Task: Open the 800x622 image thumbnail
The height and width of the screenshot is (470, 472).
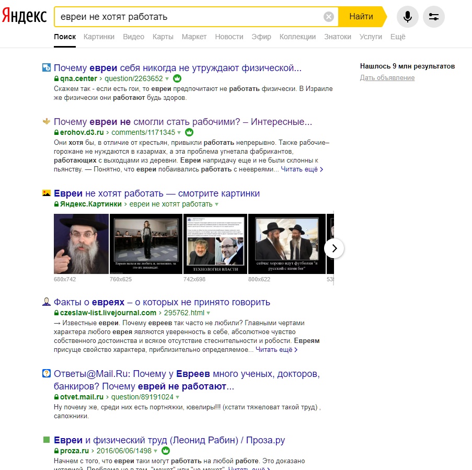Action: point(287,244)
